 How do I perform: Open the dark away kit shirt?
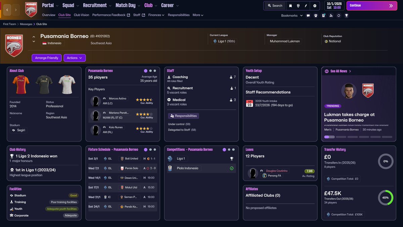pyautogui.click(x=44, y=84)
